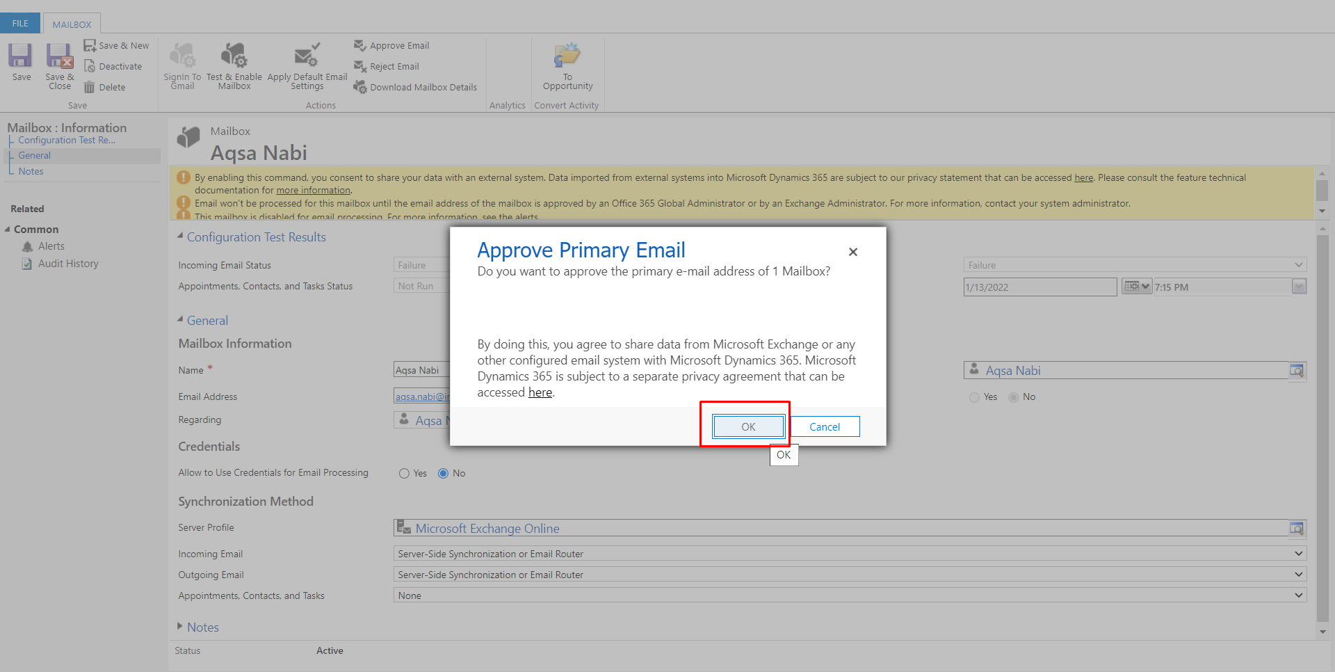Click Cancel in Approve Primary Email dialog
The height and width of the screenshot is (672, 1335).
(825, 426)
